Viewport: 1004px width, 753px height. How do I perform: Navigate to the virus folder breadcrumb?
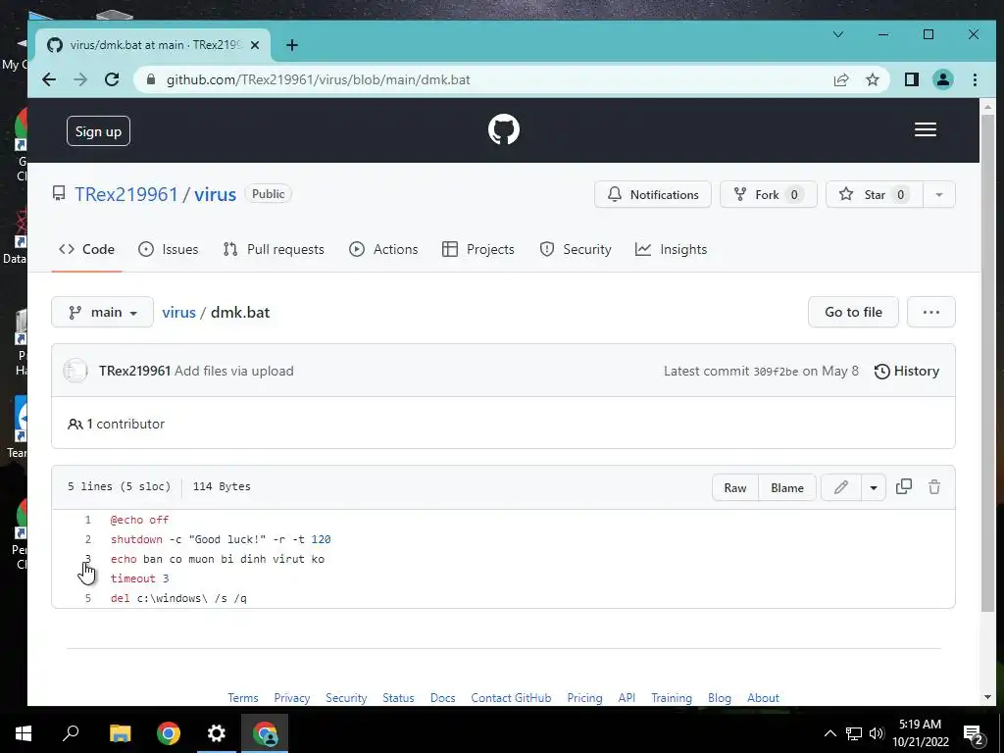[178, 312]
